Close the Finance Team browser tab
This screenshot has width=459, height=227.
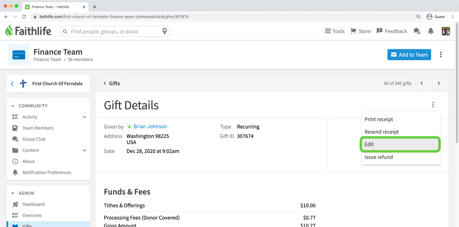pyautogui.click(x=84, y=7)
